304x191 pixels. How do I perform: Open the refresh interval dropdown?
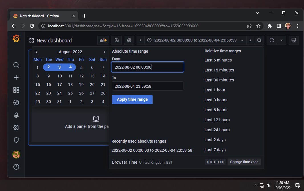281,40
